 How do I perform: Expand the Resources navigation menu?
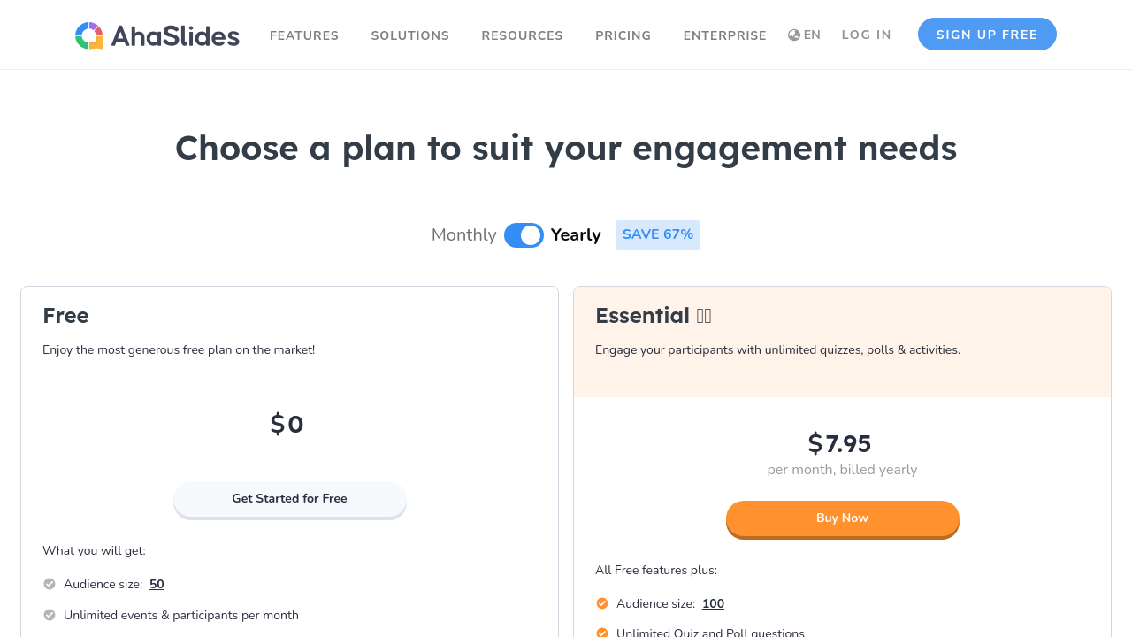522,35
